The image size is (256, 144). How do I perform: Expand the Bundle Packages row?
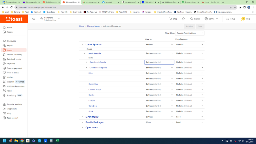click(x=82, y=122)
